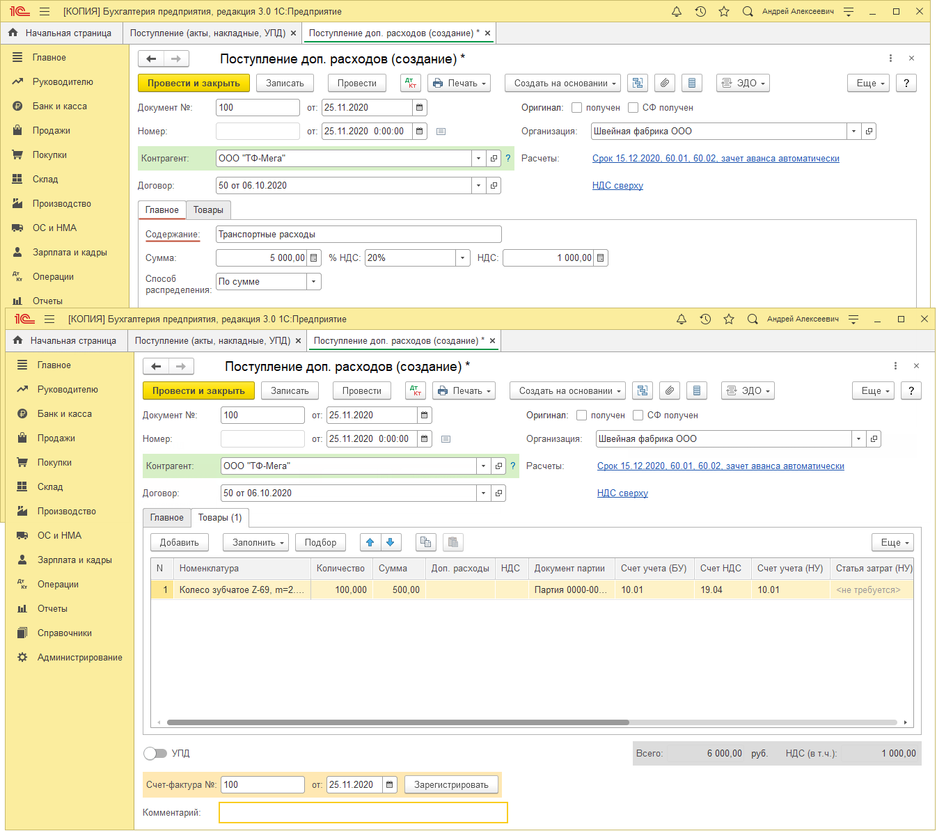Click the copy rows icon above the goods table

point(425,542)
